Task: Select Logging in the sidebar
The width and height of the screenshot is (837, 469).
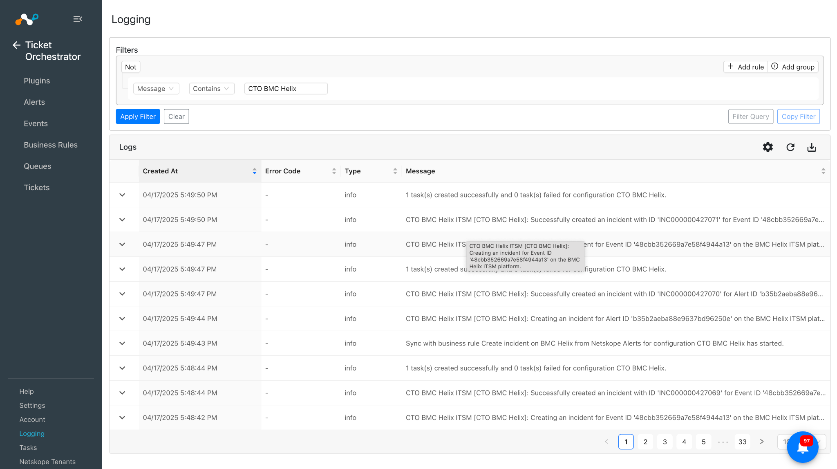Action: (32, 433)
